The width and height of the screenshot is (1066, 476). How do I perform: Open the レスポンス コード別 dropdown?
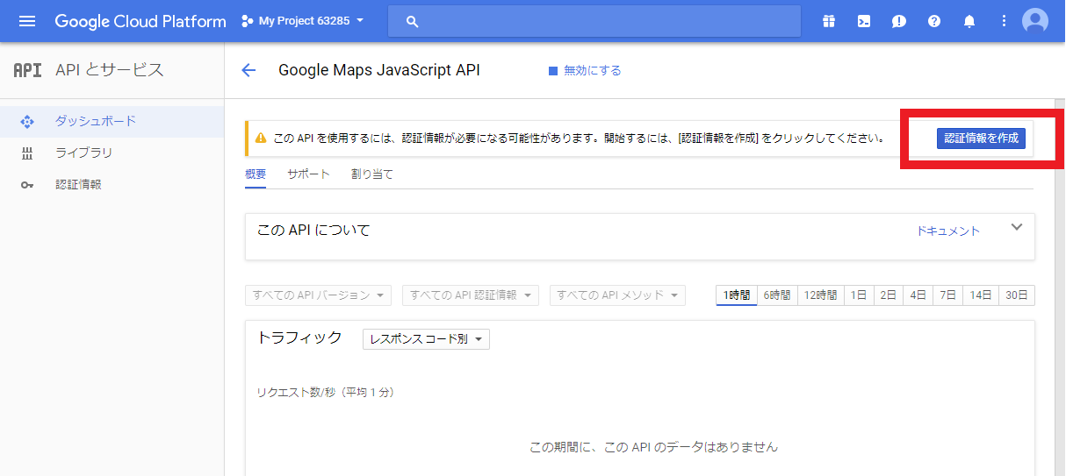click(426, 339)
